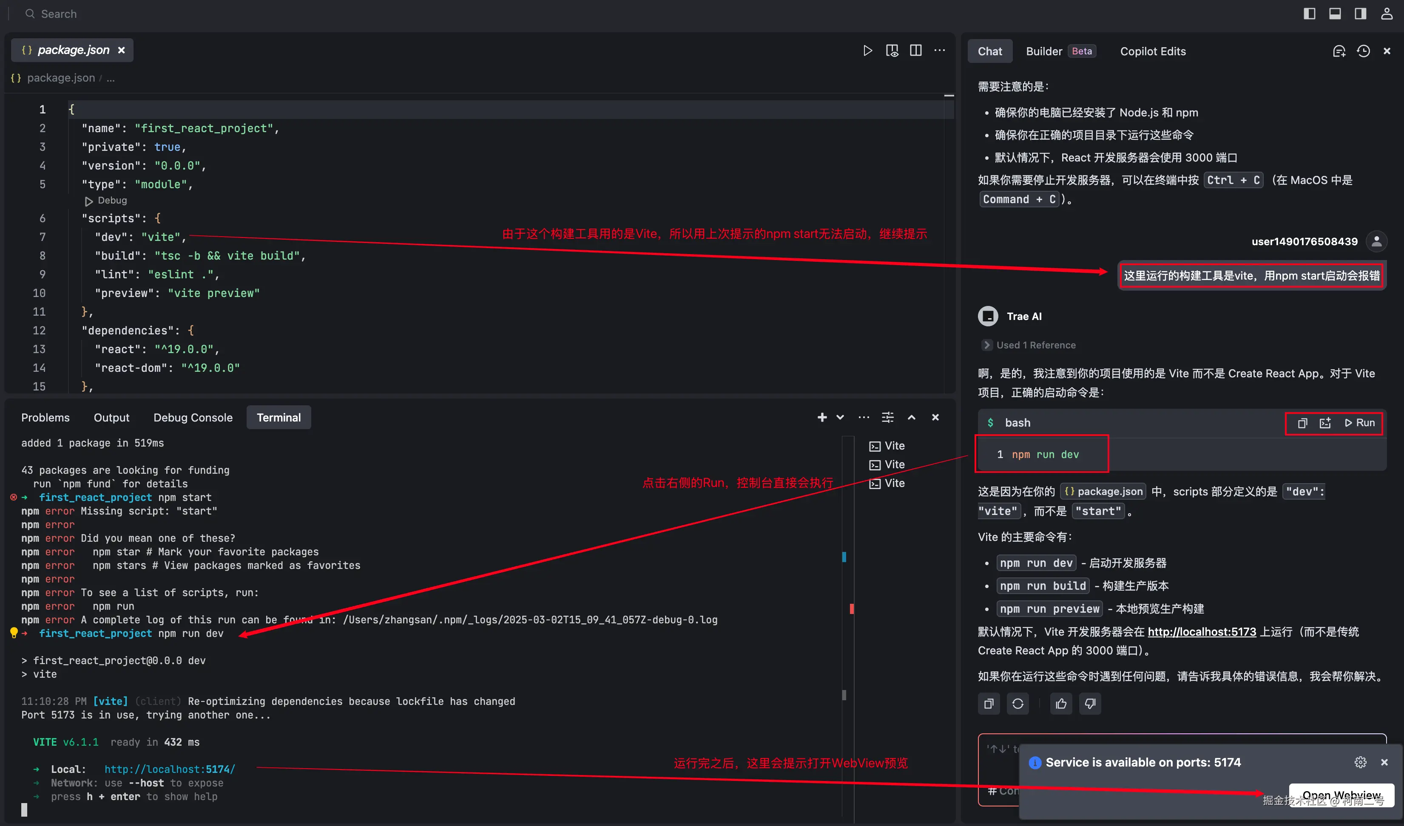Maximize terminal panel with chevron up

coord(912,417)
